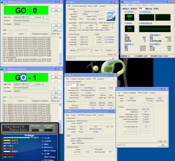Open 說明(H) menu in Task Manager
Image resolution: width=175 pixels, height=161 pixels.
coord(152,5)
